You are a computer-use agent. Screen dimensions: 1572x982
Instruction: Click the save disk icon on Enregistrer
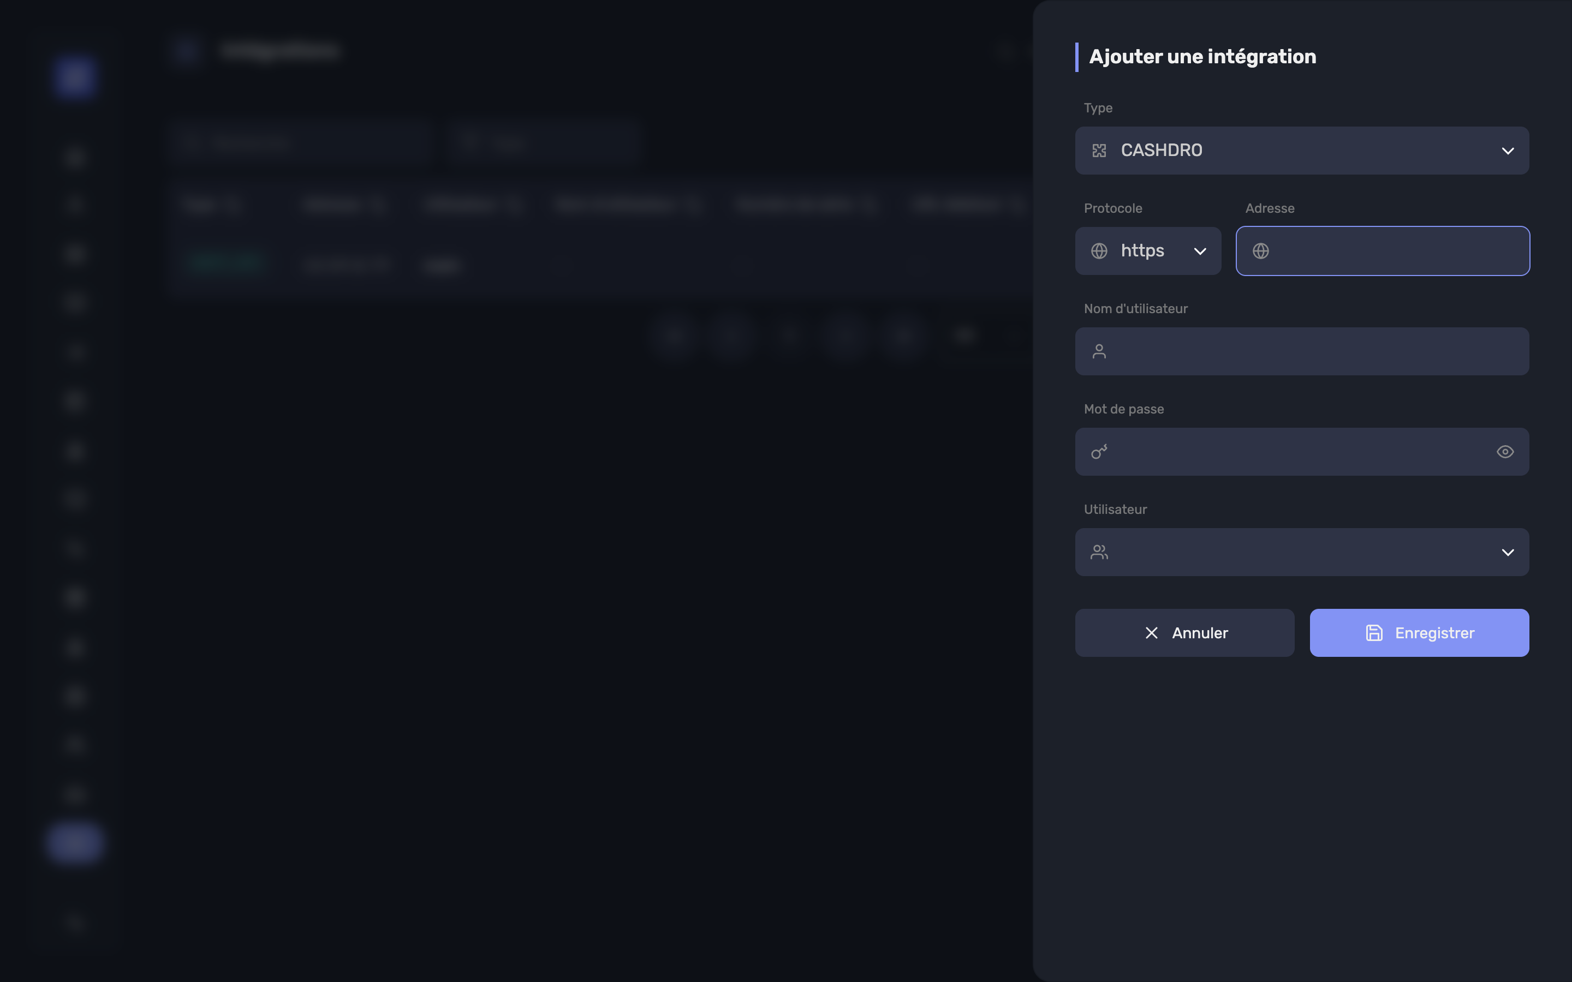(x=1374, y=633)
